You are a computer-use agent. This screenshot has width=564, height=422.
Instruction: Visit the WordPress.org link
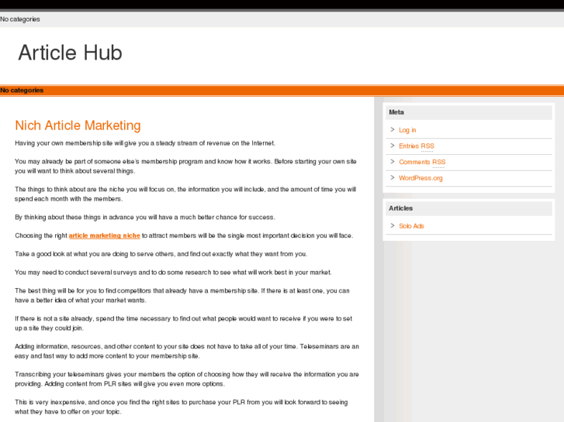[x=420, y=178]
